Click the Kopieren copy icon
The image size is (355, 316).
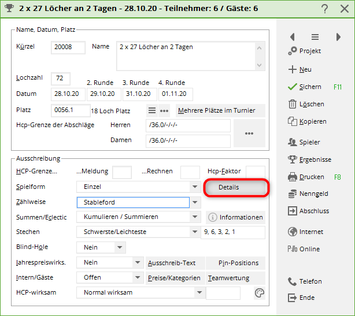click(x=293, y=122)
